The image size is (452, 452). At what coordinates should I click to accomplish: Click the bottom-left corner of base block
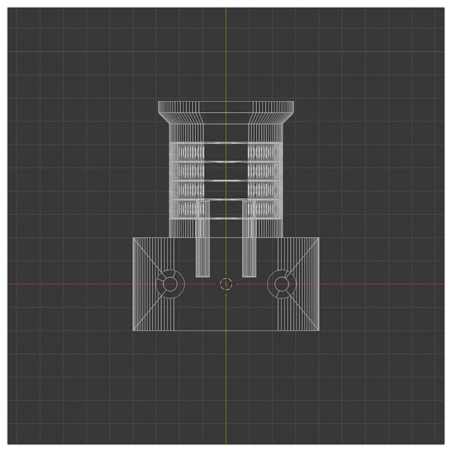pyautogui.click(x=133, y=330)
